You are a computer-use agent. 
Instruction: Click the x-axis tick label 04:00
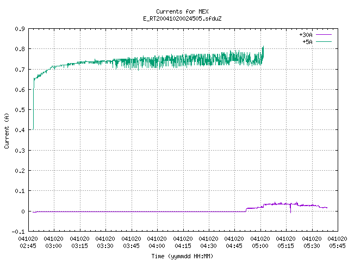(157, 246)
